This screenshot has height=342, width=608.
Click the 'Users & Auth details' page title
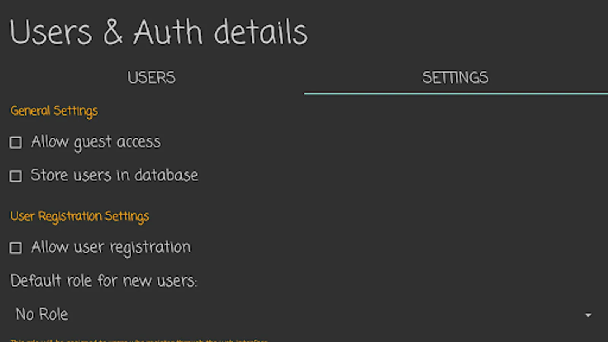pos(158,32)
